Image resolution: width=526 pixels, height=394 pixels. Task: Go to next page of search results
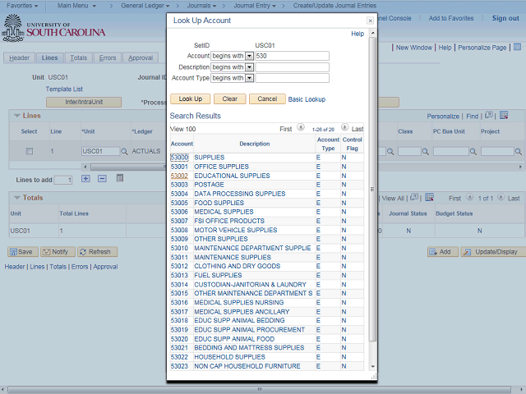click(x=343, y=129)
